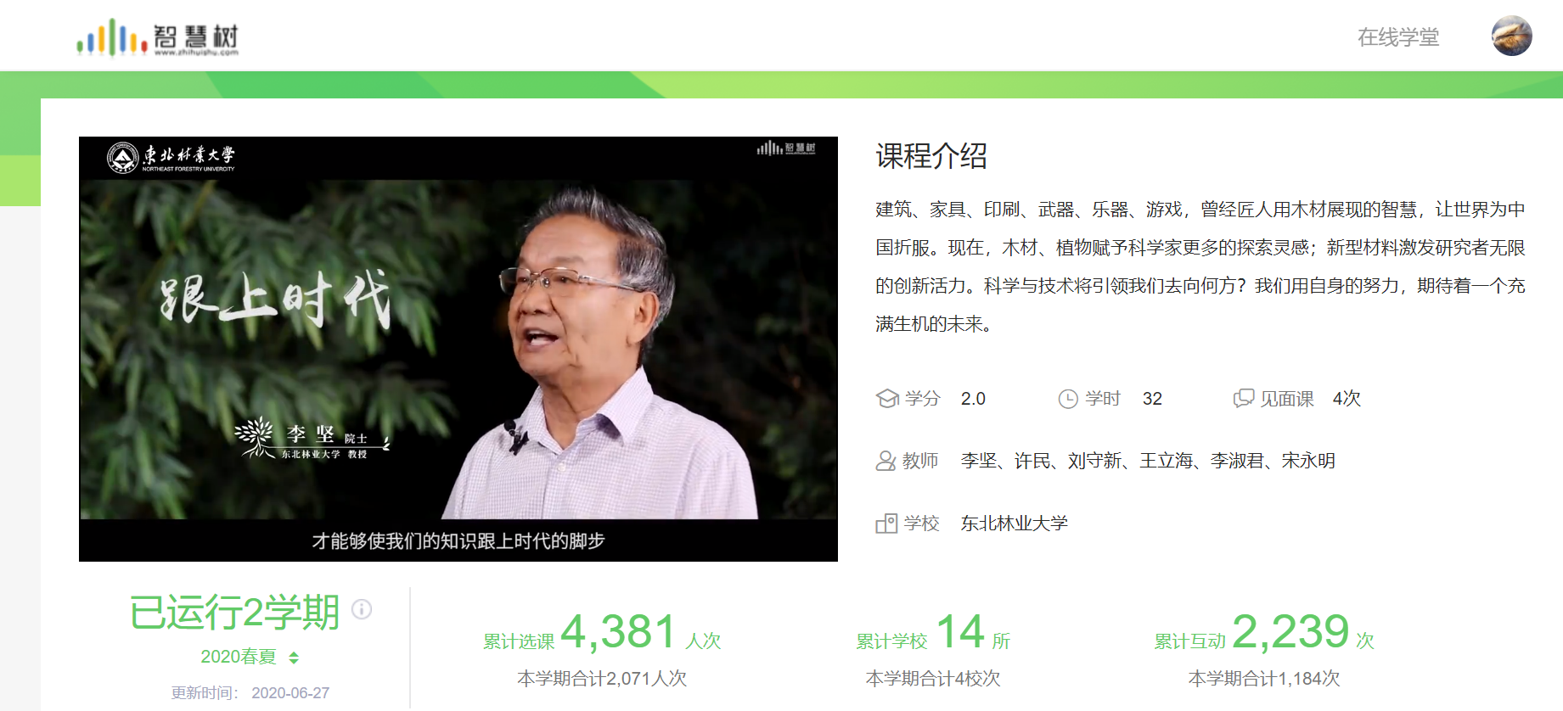The width and height of the screenshot is (1563, 711).
Task: Open the user avatar profile picture
Action: (x=1511, y=36)
